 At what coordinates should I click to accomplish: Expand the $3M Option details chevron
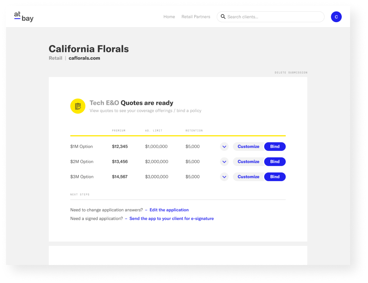coord(224,177)
